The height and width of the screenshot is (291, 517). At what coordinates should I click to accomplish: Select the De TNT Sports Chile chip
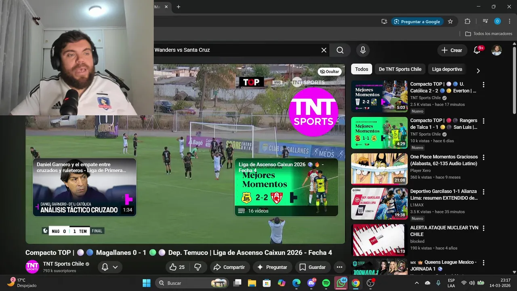pos(400,69)
